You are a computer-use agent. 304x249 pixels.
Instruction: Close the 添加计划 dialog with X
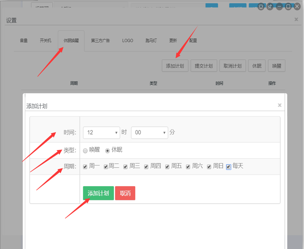coord(279,105)
